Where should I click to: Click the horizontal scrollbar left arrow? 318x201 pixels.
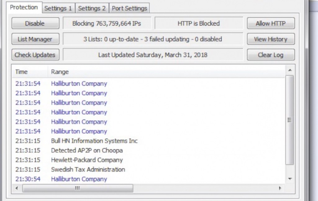pos(16,188)
